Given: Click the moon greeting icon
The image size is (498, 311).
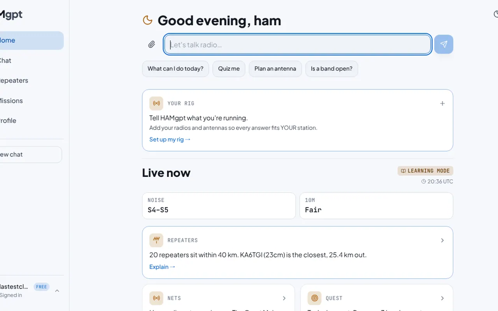Looking at the screenshot, I should [147, 20].
